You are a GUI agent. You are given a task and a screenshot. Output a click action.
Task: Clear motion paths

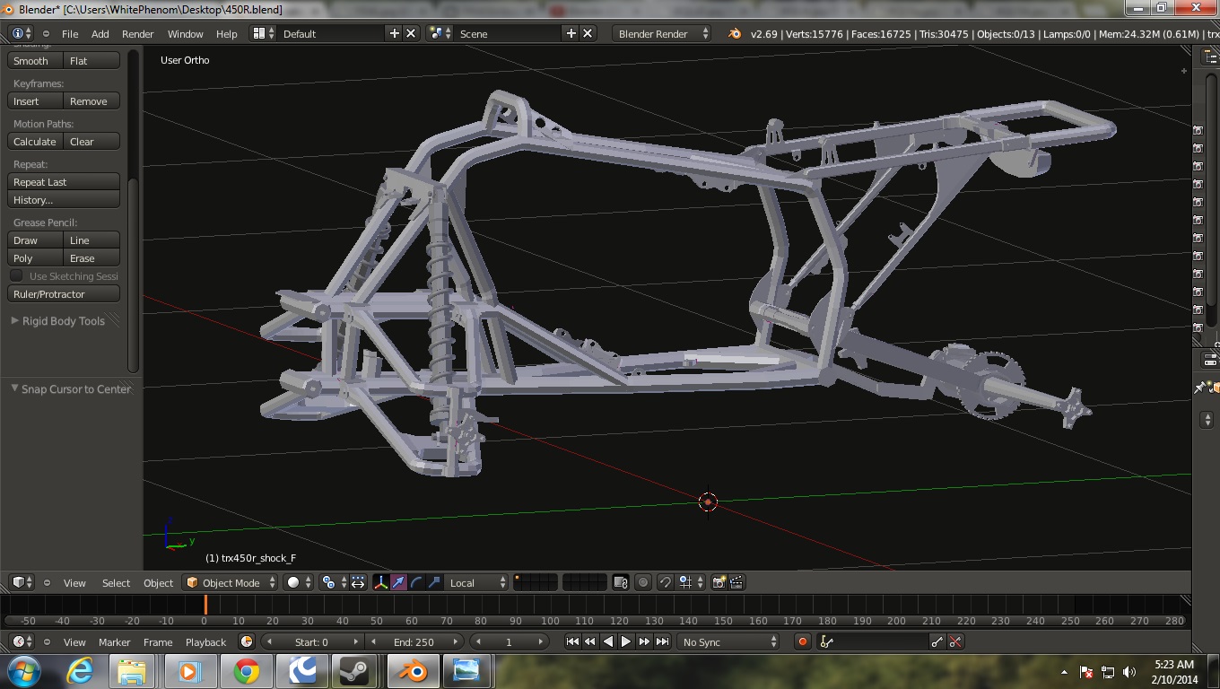[91, 142]
